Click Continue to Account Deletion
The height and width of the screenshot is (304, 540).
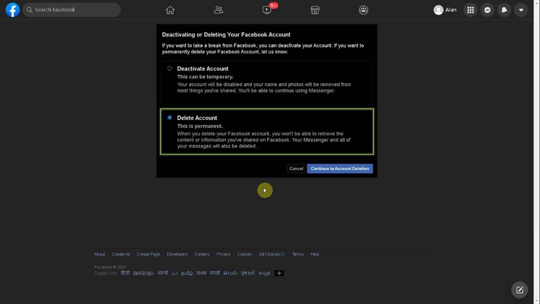point(340,169)
